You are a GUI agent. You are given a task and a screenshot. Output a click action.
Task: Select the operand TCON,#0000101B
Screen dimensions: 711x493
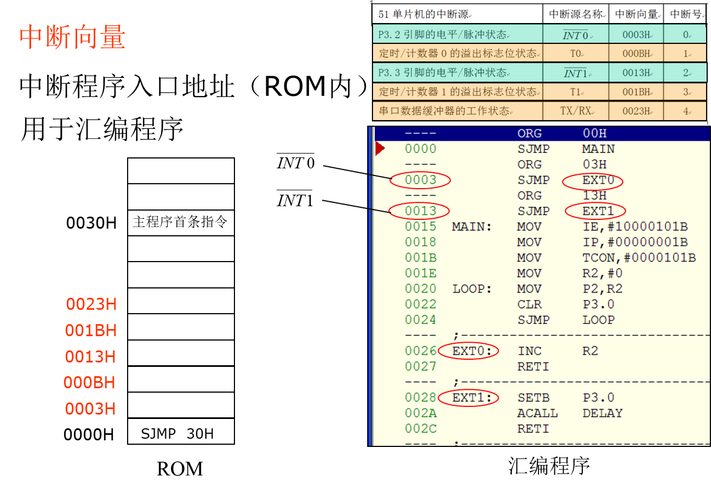tap(639, 258)
